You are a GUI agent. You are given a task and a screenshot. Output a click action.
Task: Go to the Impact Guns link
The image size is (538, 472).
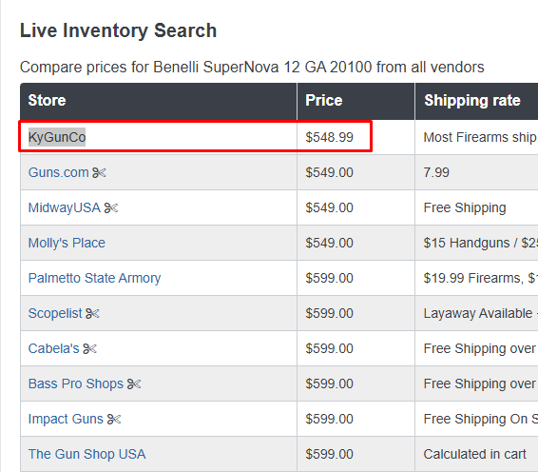(66, 419)
